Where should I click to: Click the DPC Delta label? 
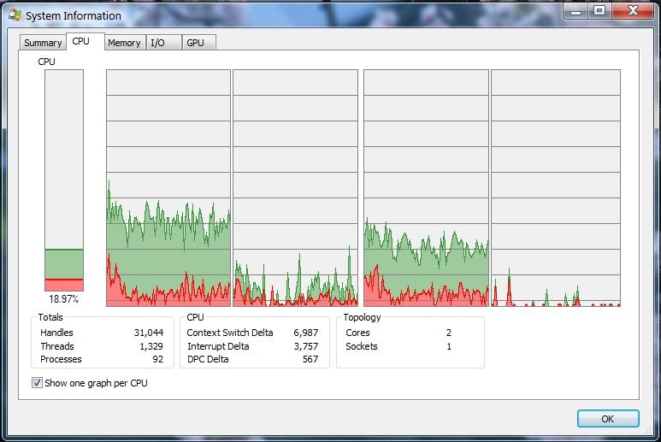208,359
